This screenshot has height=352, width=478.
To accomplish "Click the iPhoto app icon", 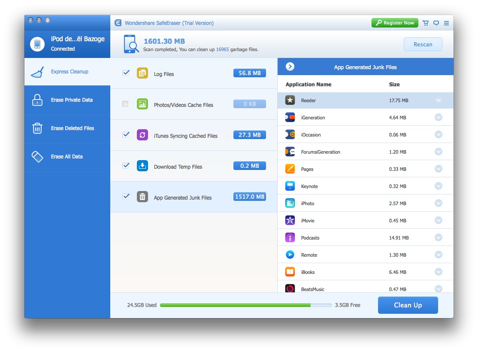I will click(290, 203).
